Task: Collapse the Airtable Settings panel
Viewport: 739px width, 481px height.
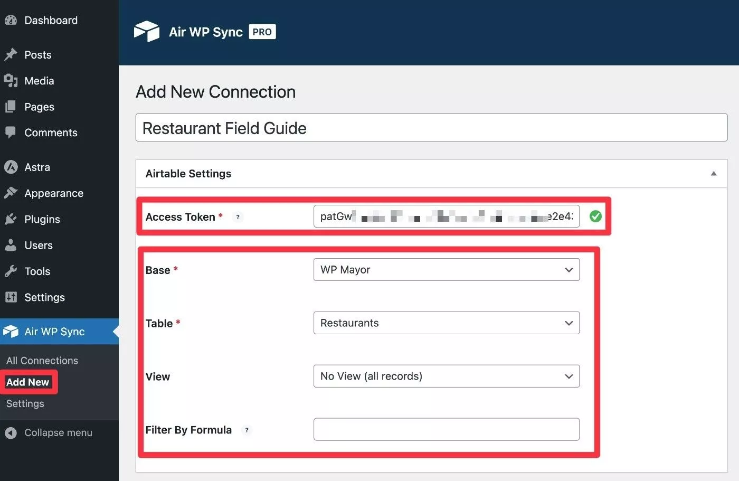Action: (714, 174)
